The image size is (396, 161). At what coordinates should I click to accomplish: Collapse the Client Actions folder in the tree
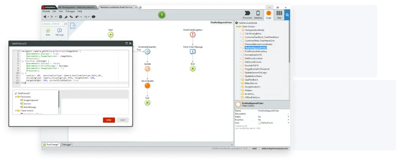[x=237, y=26]
